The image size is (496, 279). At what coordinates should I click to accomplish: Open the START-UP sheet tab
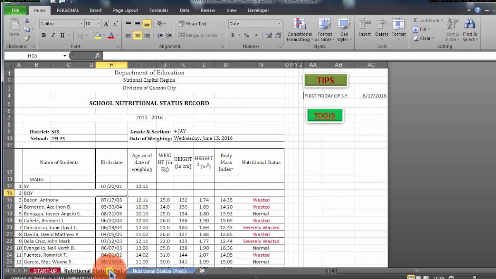45,271
